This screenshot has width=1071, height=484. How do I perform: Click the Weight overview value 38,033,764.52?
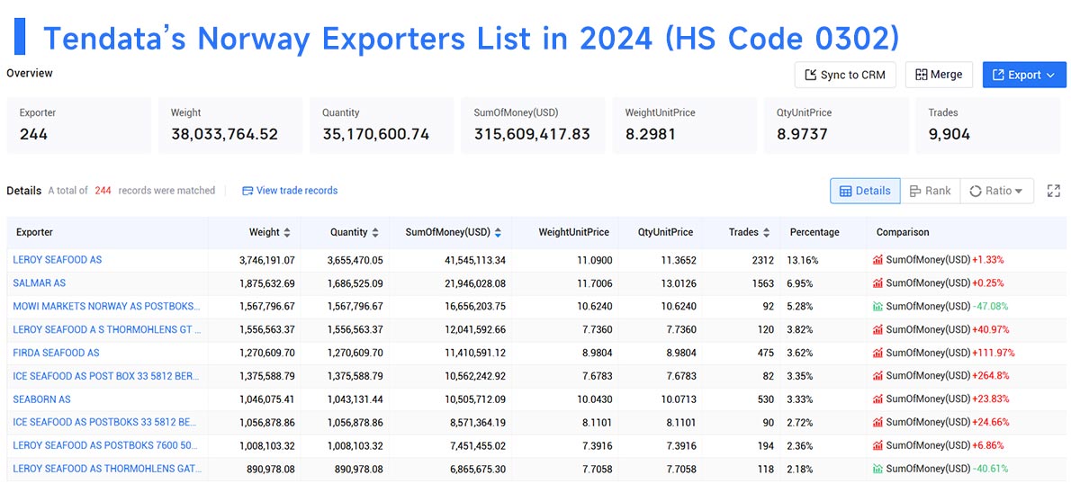coord(224,134)
